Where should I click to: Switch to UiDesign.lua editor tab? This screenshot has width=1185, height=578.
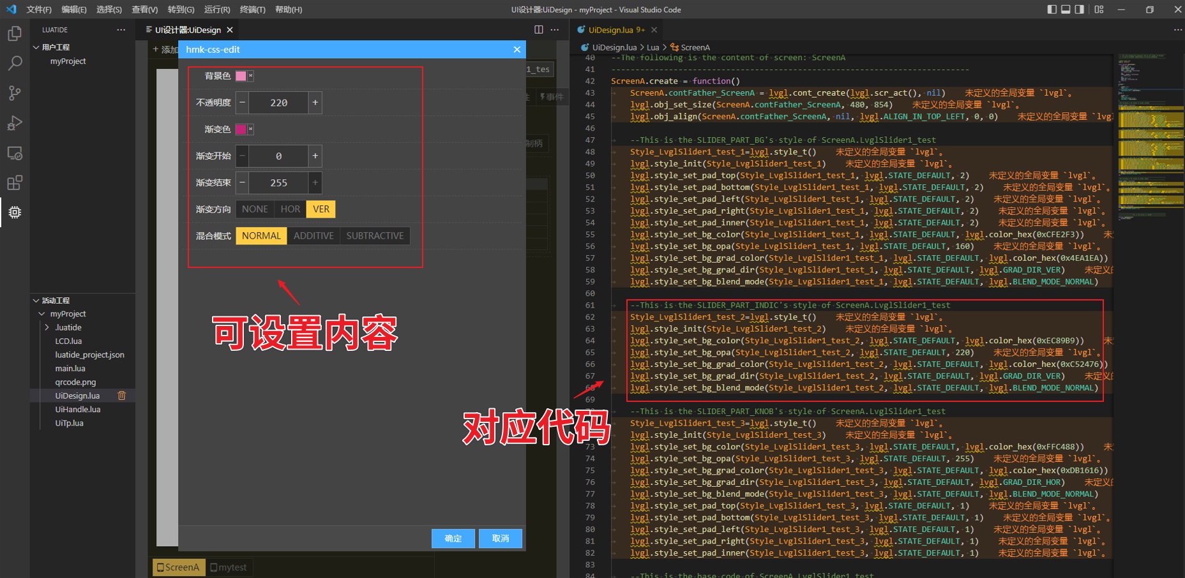[x=611, y=30]
